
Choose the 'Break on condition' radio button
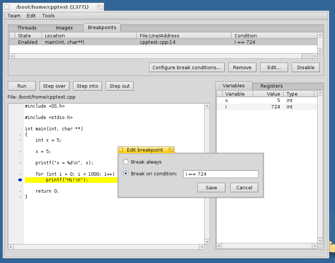(126, 174)
